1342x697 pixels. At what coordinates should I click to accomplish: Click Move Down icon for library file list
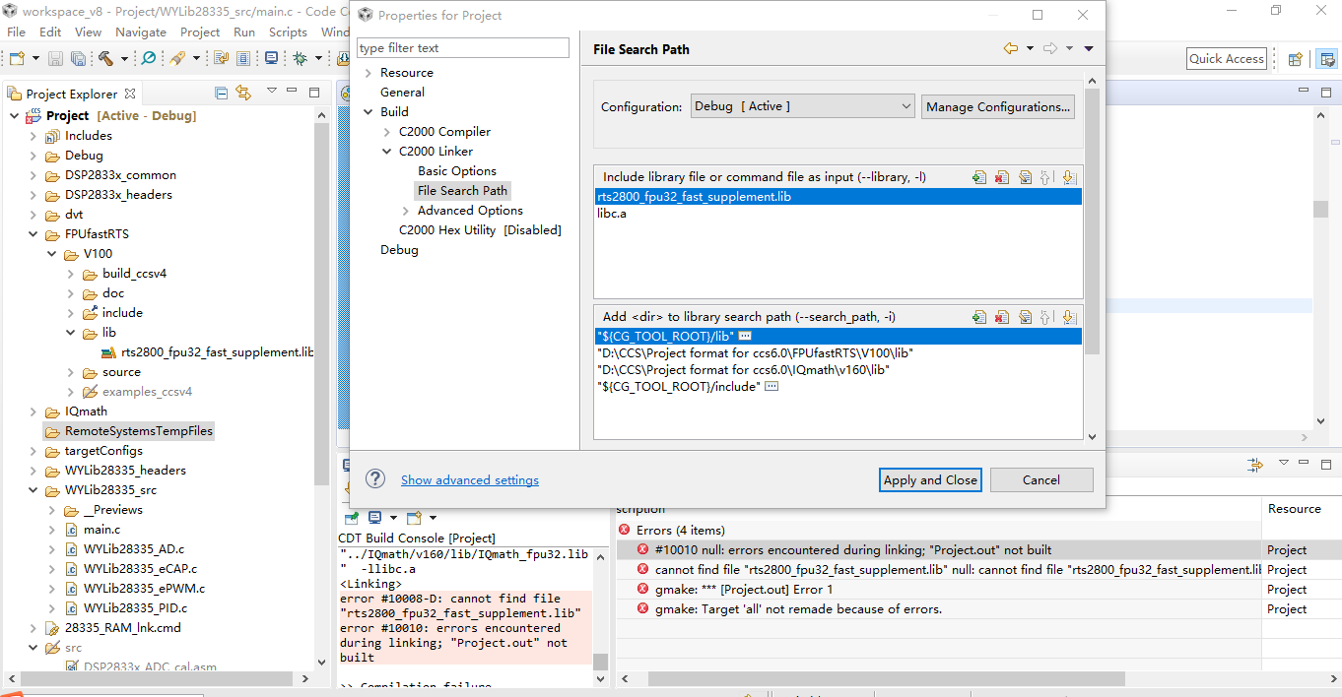coord(1069,177)
